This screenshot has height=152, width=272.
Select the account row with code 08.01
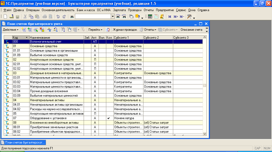[103, 127]
